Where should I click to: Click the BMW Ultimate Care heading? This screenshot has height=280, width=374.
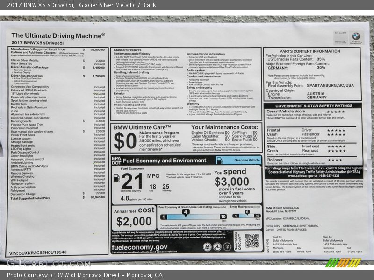pos(142,127)
